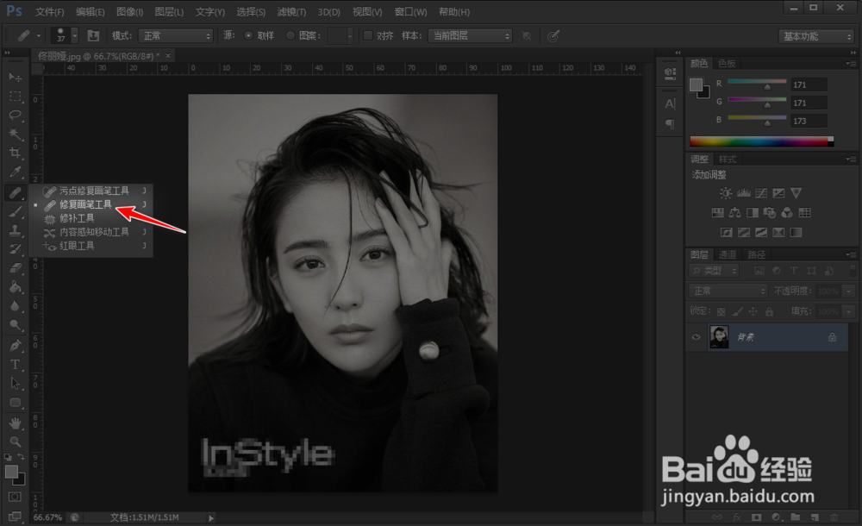Screen dimensions: 862x526
Task: Switch to the 色板 tab
Action: [x=727, y=63]
